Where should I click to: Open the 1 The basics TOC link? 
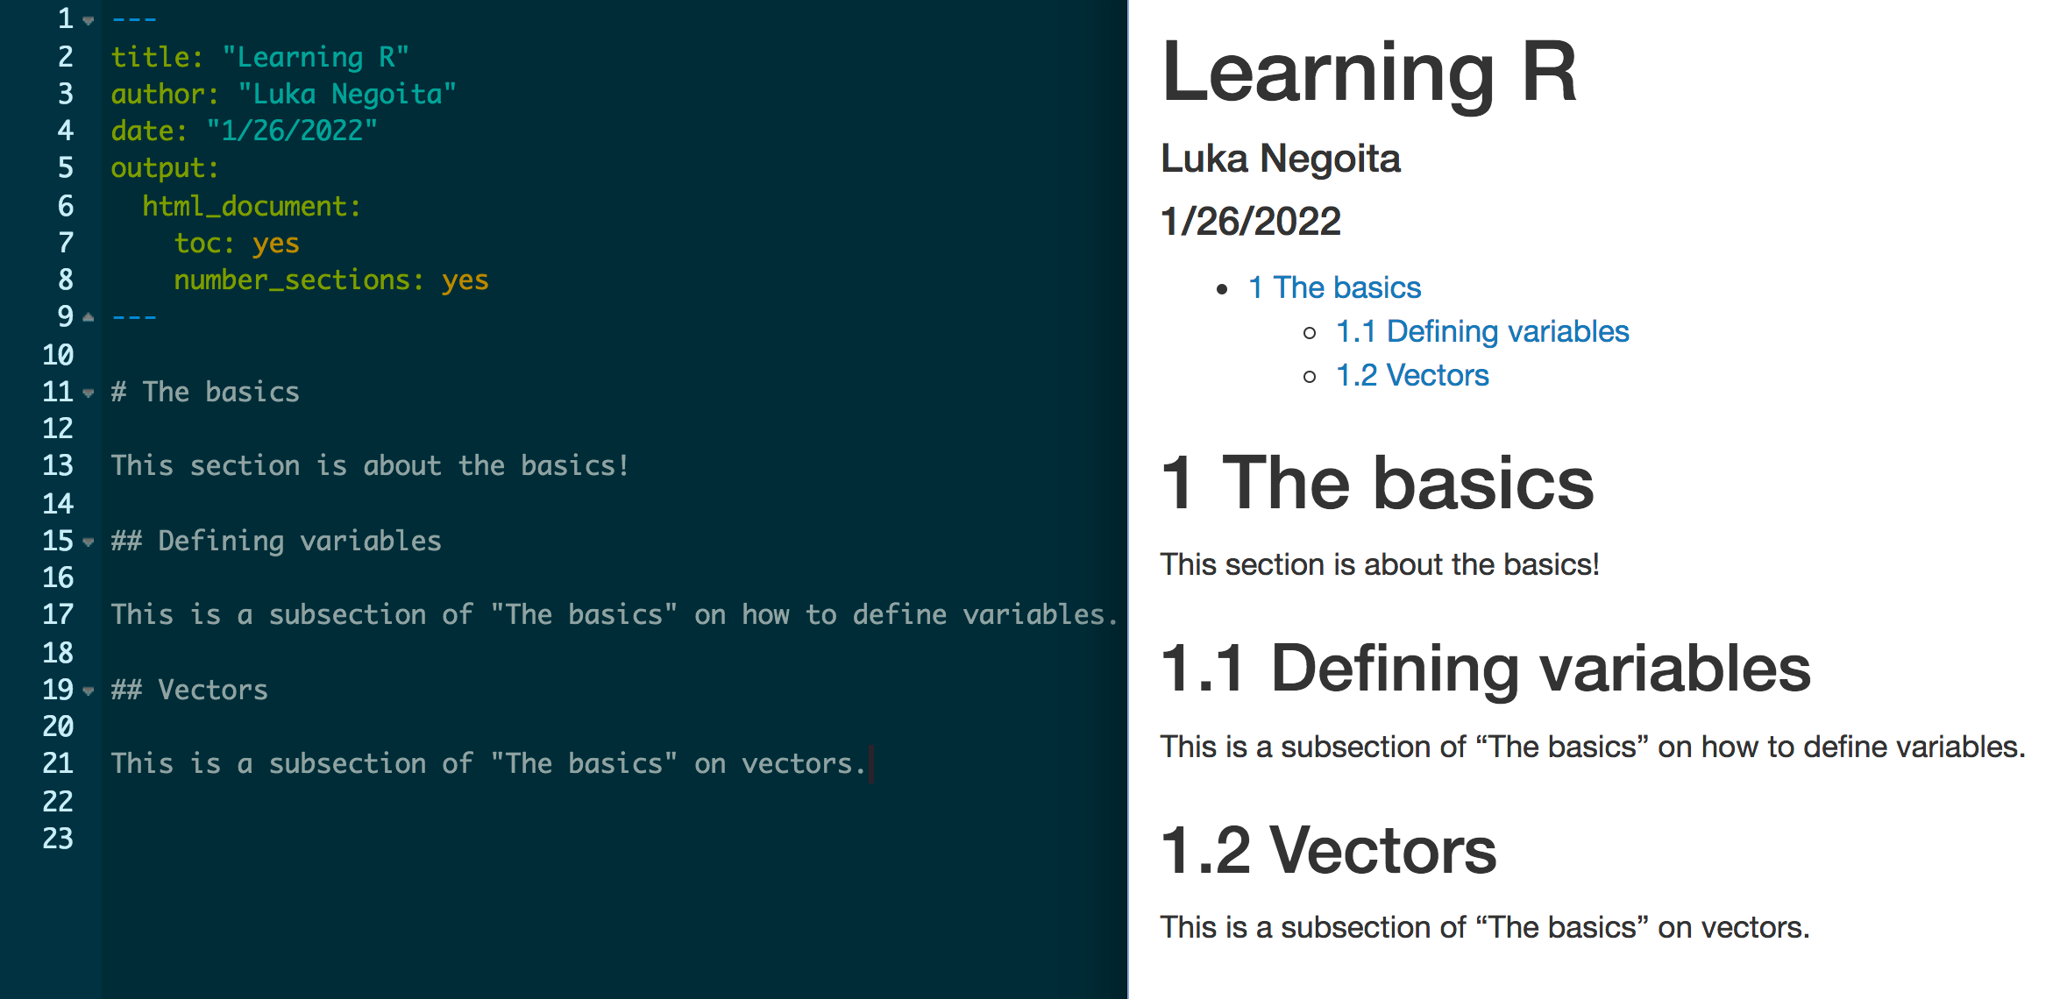click(1332, 287)
